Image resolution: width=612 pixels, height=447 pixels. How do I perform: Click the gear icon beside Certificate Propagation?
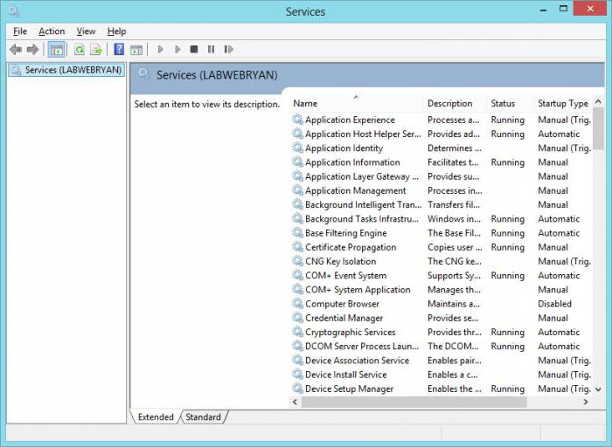[298, 247]
